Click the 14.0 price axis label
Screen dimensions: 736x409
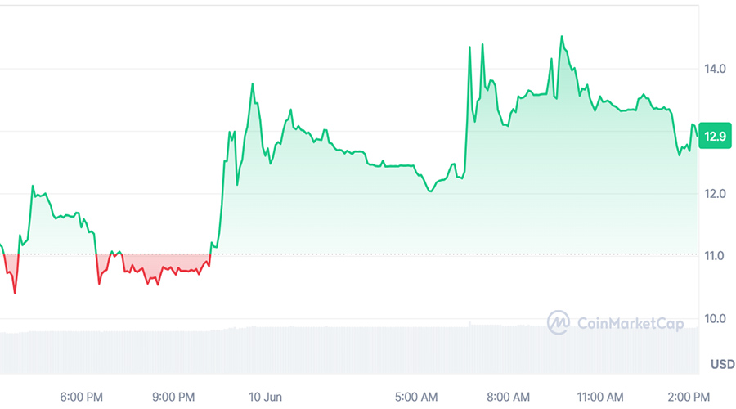point(716,70)
